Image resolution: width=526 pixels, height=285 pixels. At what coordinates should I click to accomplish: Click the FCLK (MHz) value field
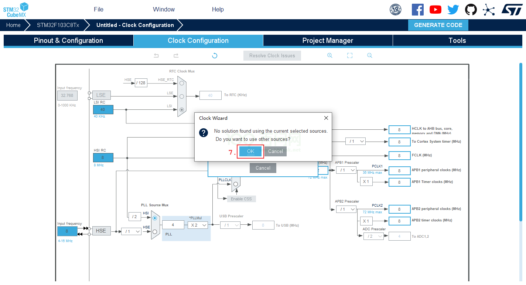click(x=399, y=156)
